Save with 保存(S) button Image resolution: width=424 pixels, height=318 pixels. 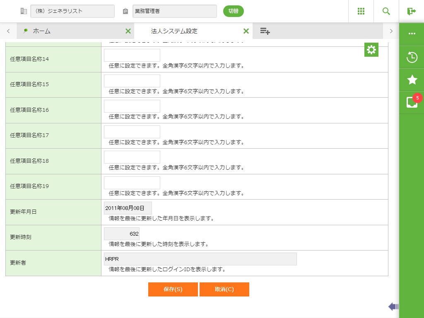point(173,289)
